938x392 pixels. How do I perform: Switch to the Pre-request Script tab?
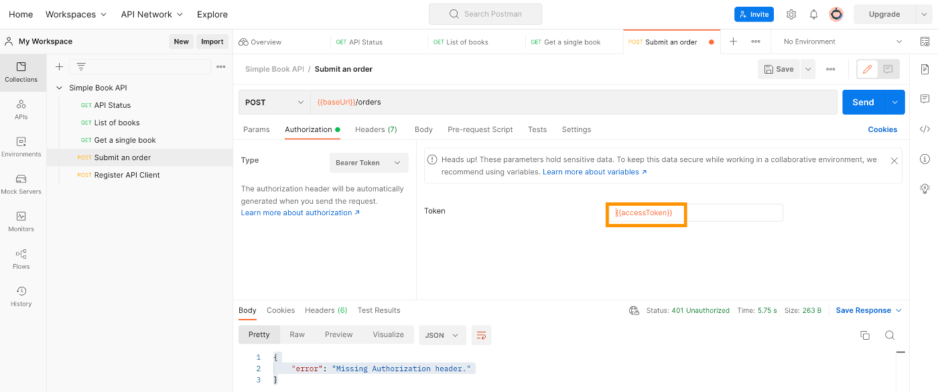480,129
